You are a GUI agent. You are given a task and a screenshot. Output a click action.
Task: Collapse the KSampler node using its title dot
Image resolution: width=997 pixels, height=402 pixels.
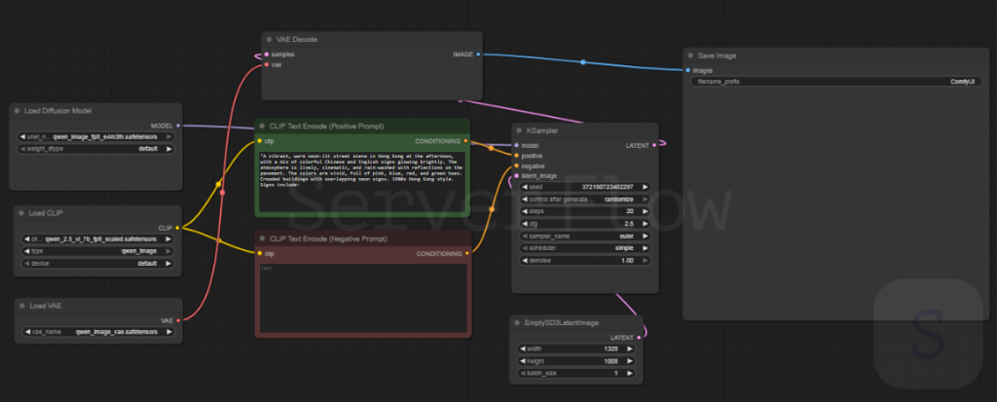coord(519,130)
